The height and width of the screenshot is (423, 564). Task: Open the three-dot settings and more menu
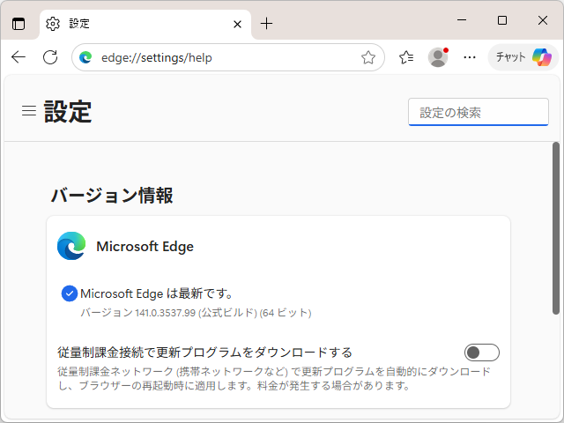tap(470, 57)
